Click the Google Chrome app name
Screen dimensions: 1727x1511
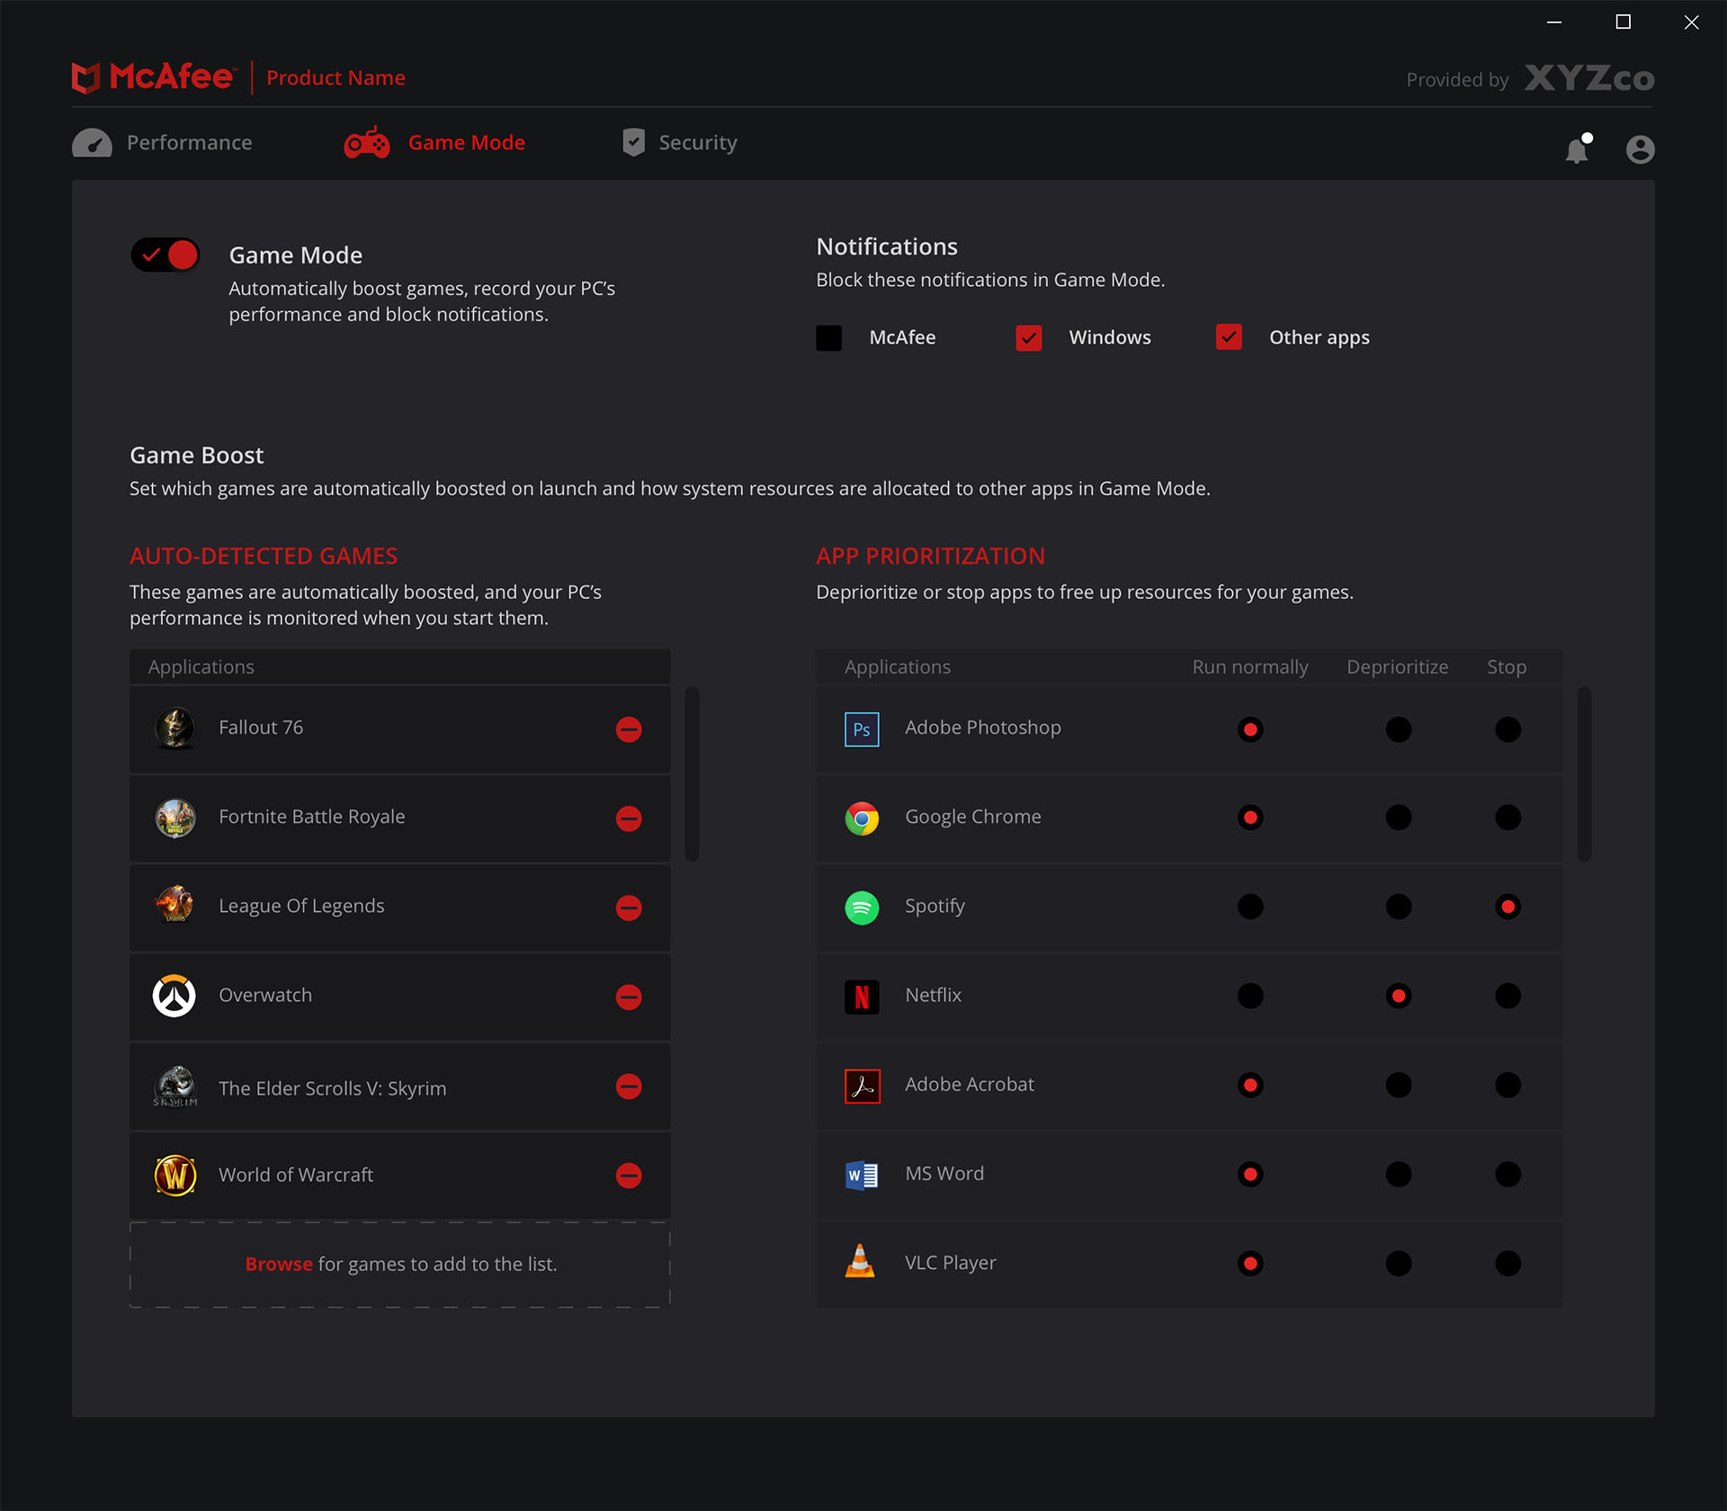972,817
